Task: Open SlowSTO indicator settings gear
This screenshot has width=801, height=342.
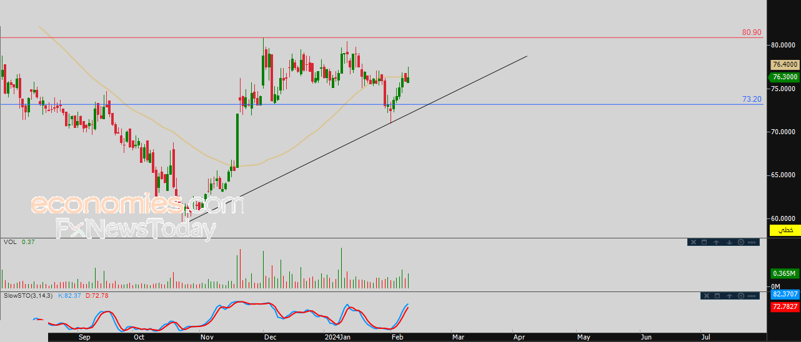Action: point(741,296)
